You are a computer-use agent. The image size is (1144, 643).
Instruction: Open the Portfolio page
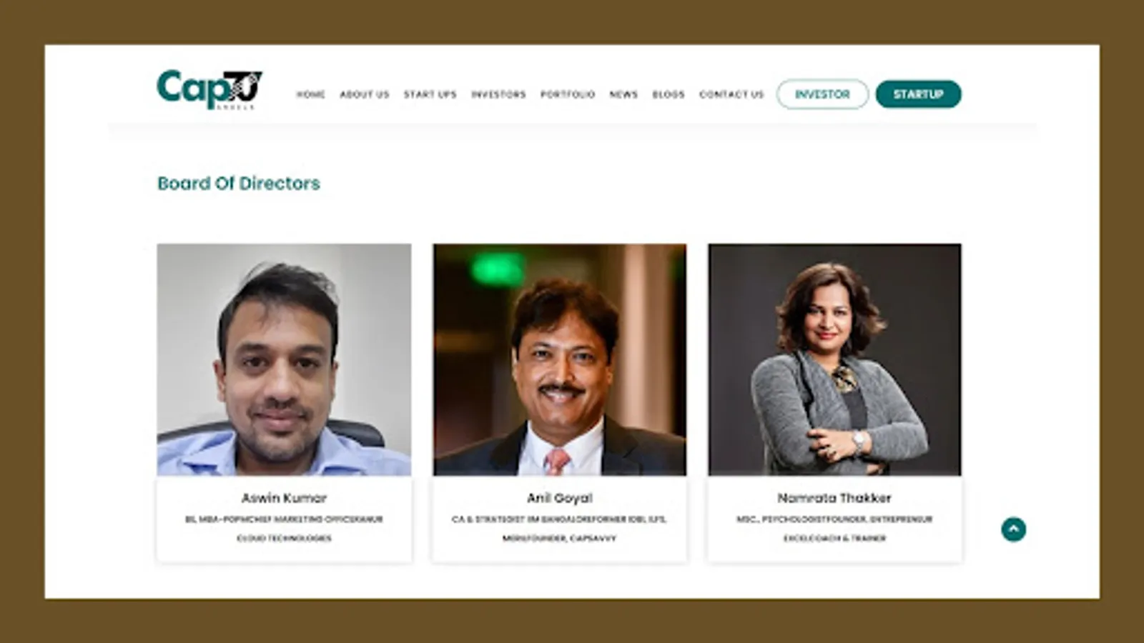(x=568, y=94)
